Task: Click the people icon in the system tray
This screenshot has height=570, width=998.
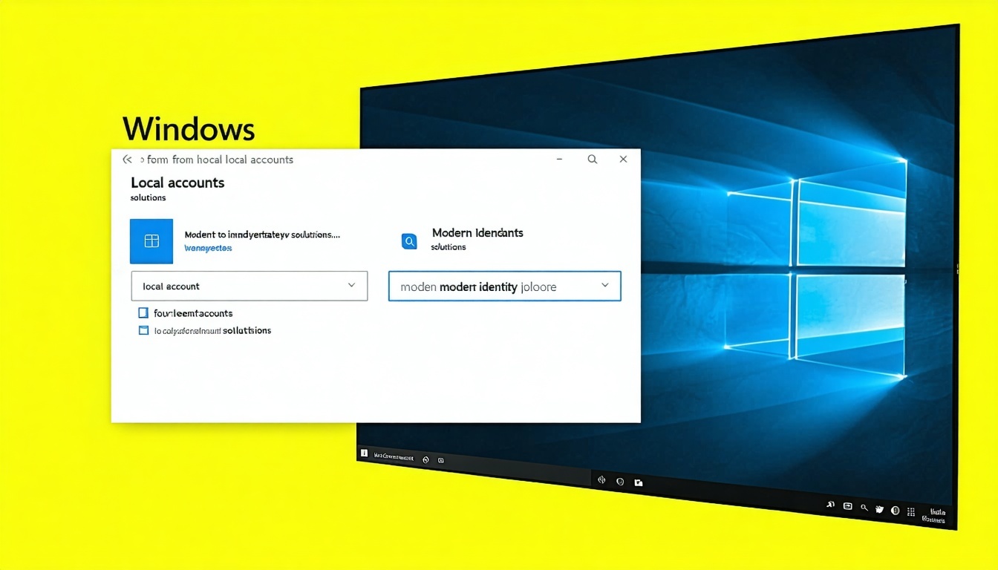Action: 830,504
